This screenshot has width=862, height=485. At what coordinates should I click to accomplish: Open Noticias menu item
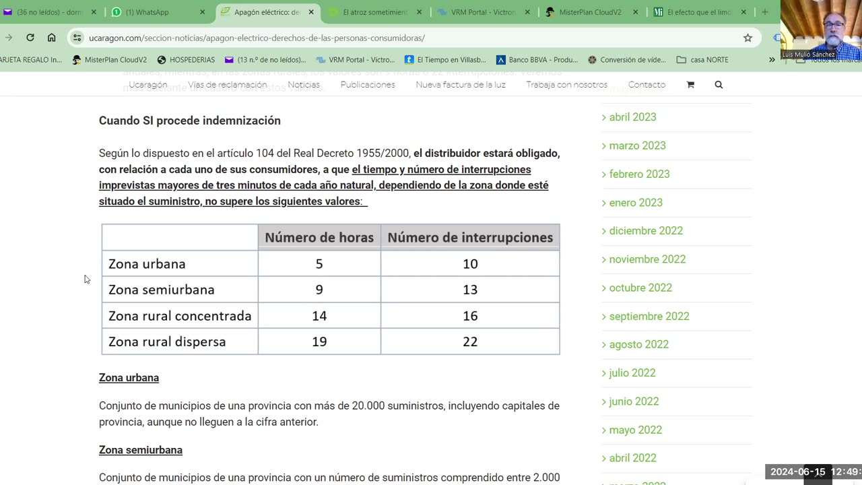tap(304, 85)
